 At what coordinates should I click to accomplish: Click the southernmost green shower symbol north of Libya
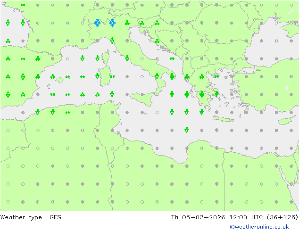[187, 130]
